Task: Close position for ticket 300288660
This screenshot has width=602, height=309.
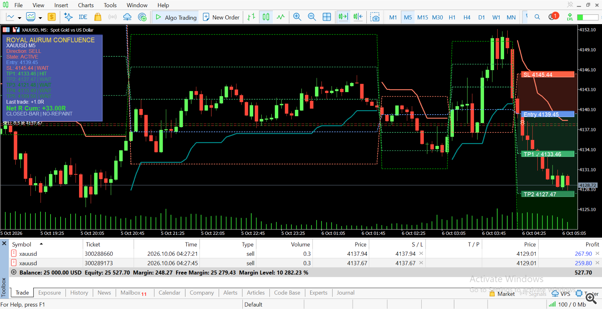Action: tap(597, 253)
